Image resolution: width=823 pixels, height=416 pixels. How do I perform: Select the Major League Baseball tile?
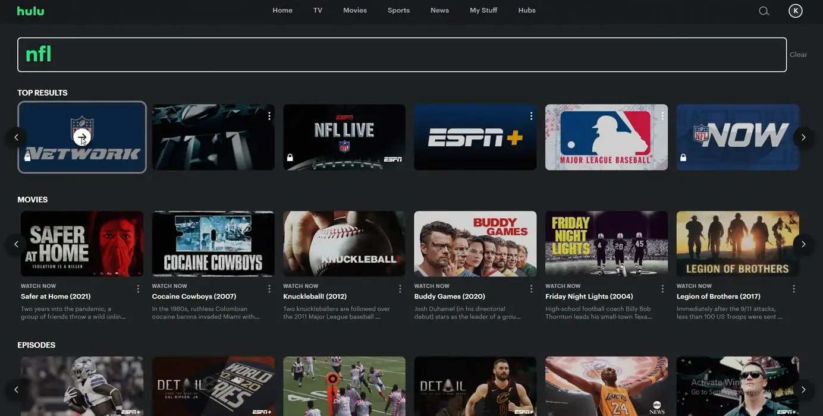(607, 137)
